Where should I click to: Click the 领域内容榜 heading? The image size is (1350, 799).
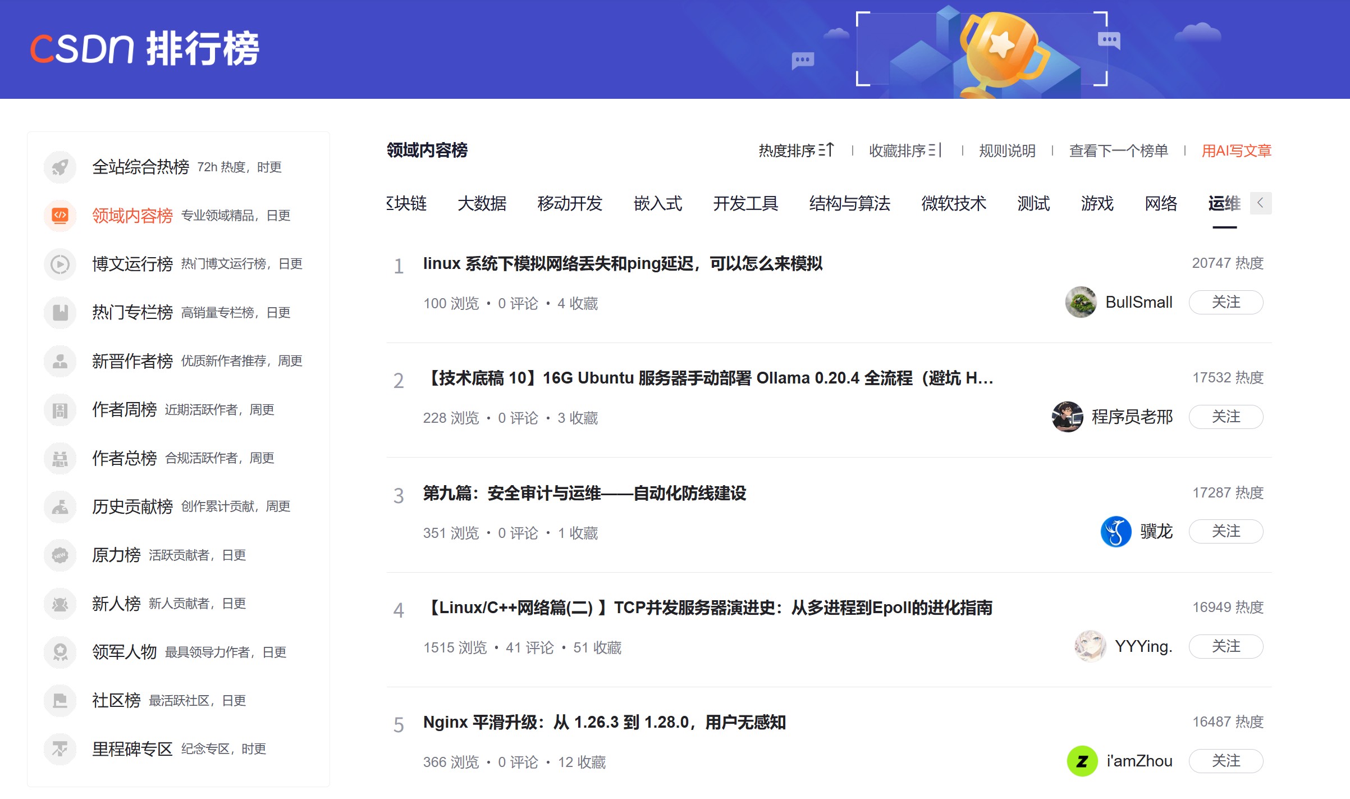[427, 150]
